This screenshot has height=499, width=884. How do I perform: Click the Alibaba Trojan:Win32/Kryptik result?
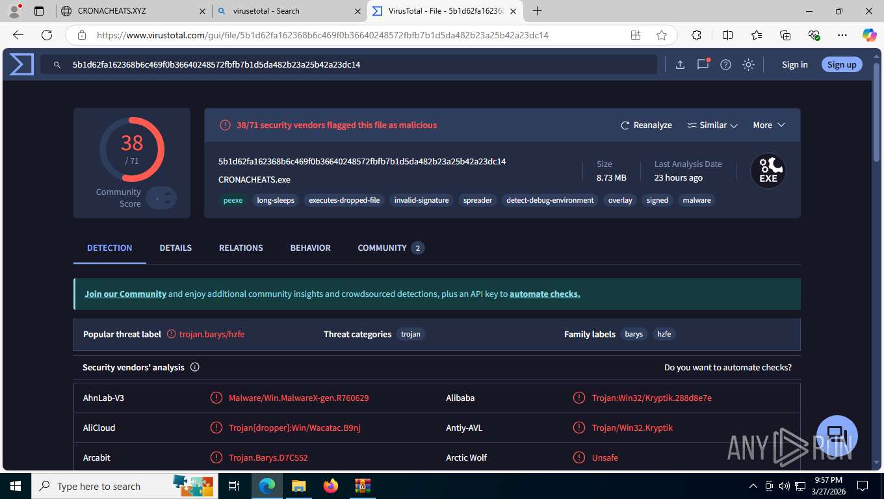(x=652, y=398)
